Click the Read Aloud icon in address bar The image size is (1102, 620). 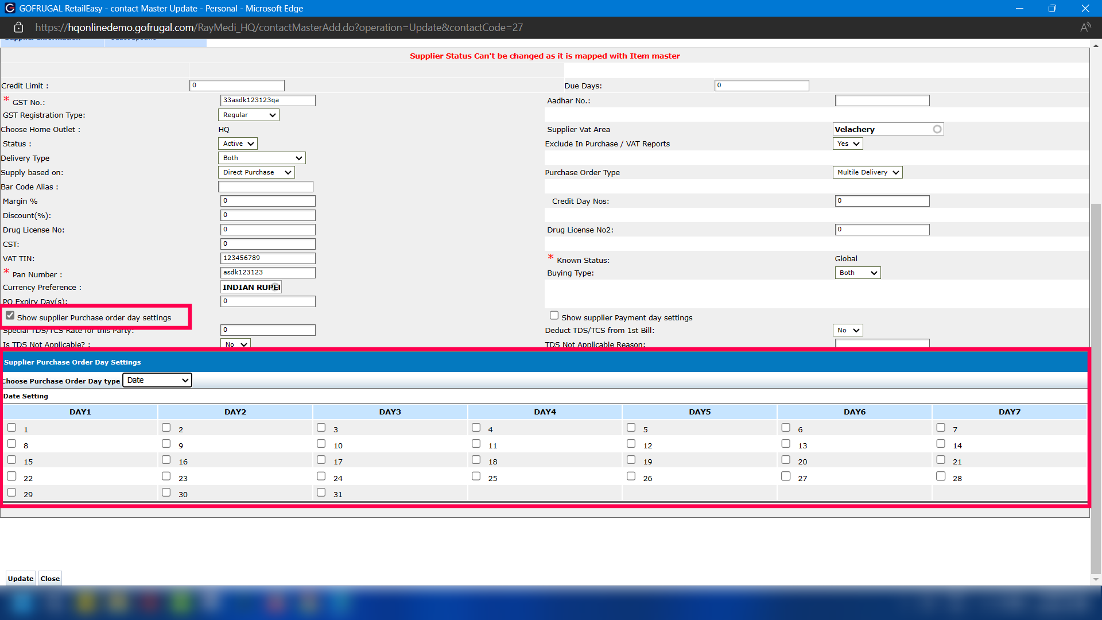[x=1085, y=28]
